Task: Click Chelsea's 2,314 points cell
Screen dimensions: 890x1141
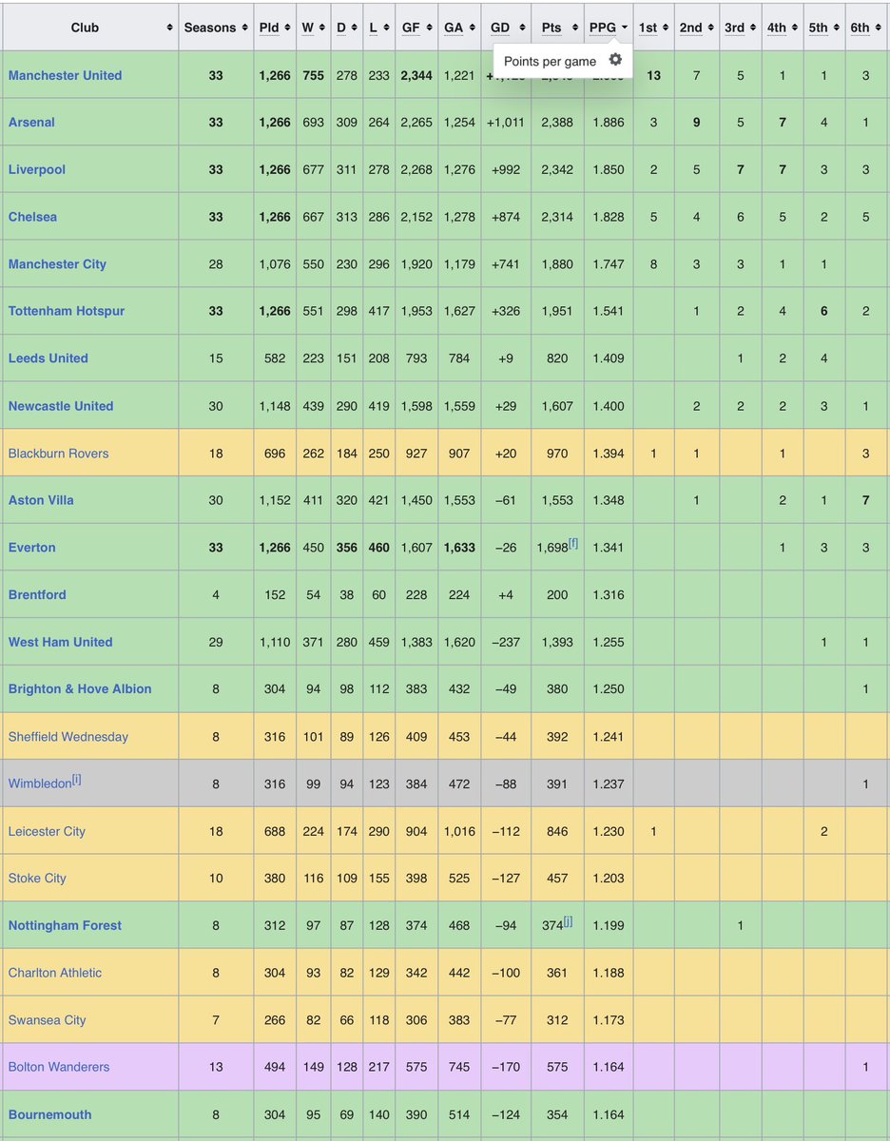Action: pyautogui.click(x=557, y=217)
